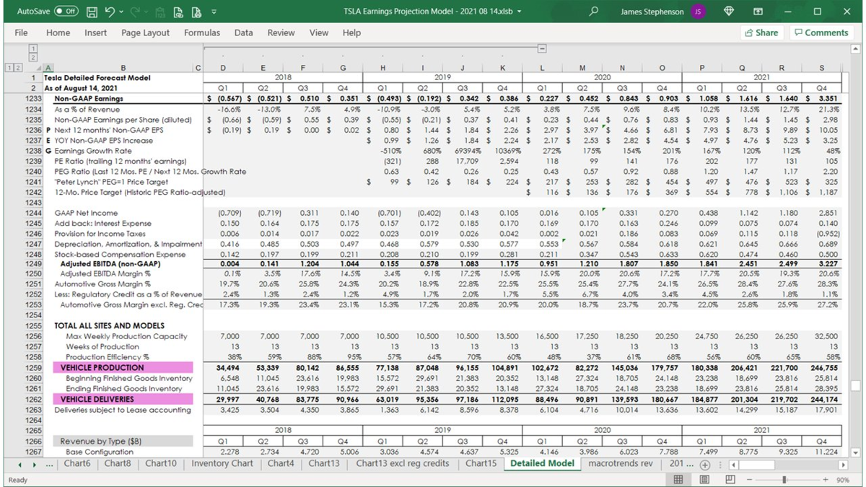Image resolution: width=866 pixels, height=487 pixels.
Task: Open Chart13 excl reg credits sheet
Action: tap(402, 464)
